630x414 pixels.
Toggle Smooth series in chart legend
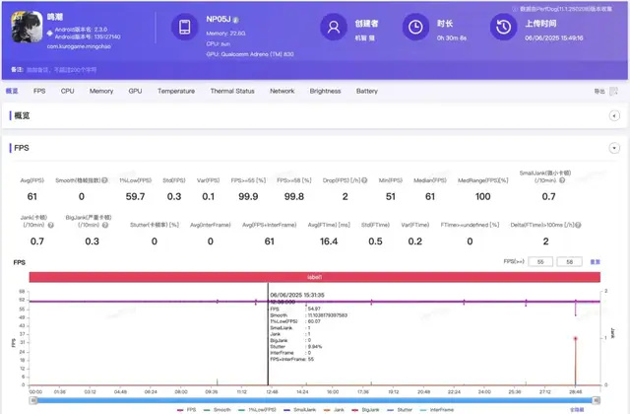[x=218, y=410]
